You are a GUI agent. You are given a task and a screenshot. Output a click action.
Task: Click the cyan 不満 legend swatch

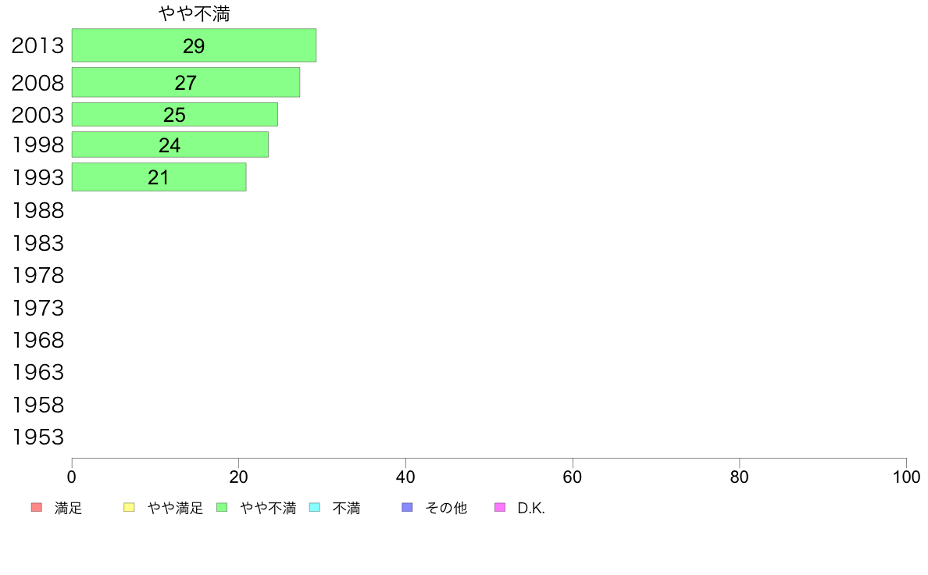click(x=315, y=508)
